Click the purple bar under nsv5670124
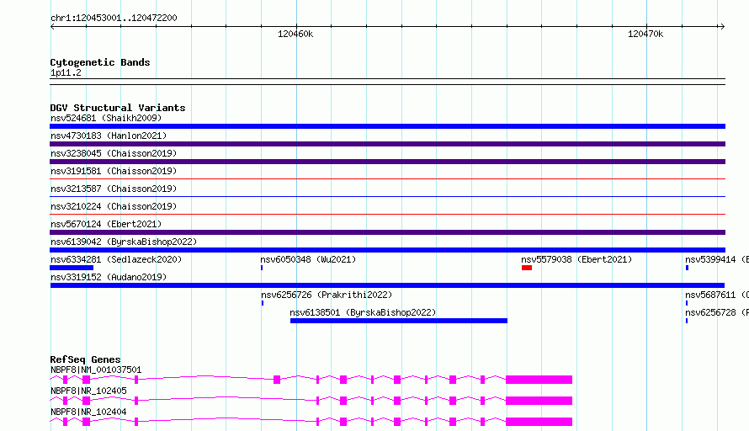749x431 pixels. pyautogui.click(x=387, y=232)
